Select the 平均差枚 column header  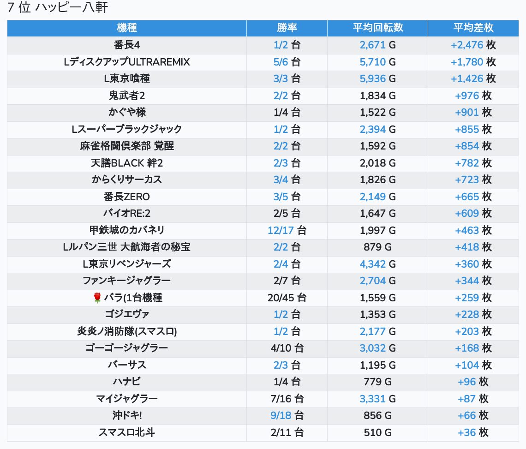pyautogui.click(x=473, y=28)
